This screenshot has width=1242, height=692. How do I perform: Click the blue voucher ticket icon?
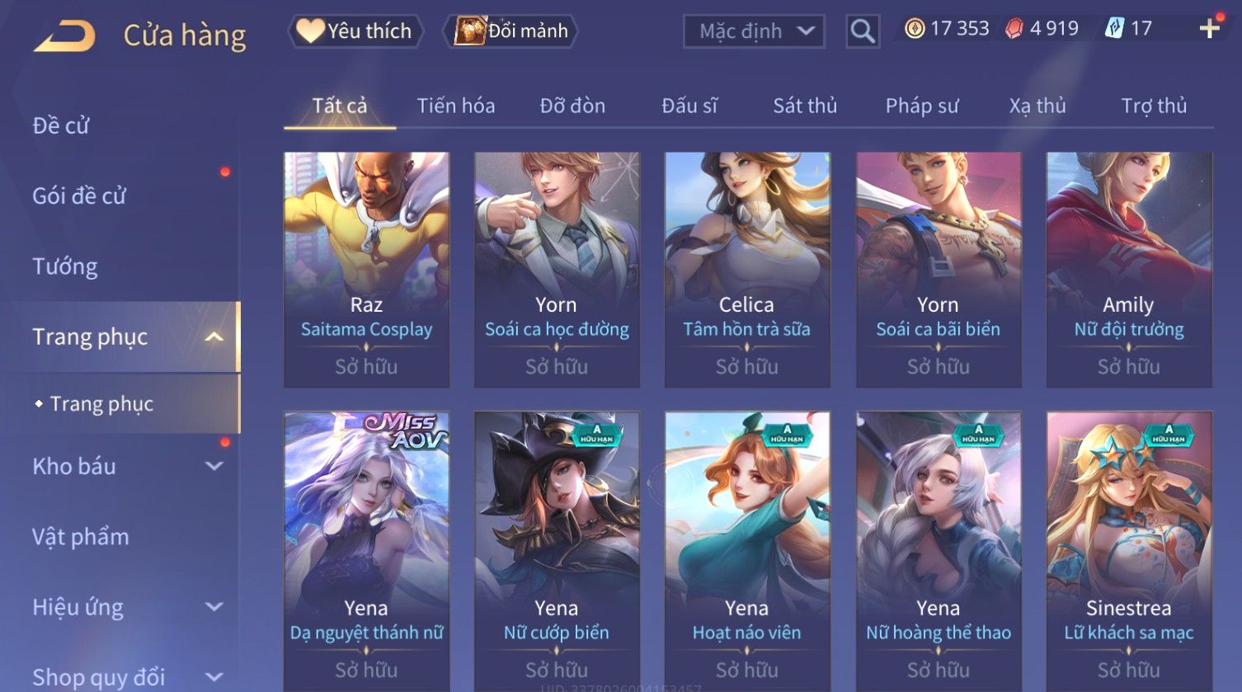pyautogui.click(x=1114, y=29)
